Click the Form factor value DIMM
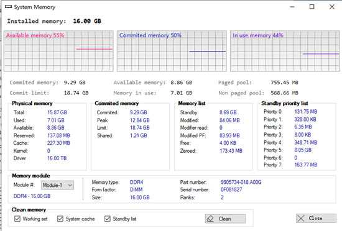The height and width of the screenshot is (231, 342). tap(136, 189)
